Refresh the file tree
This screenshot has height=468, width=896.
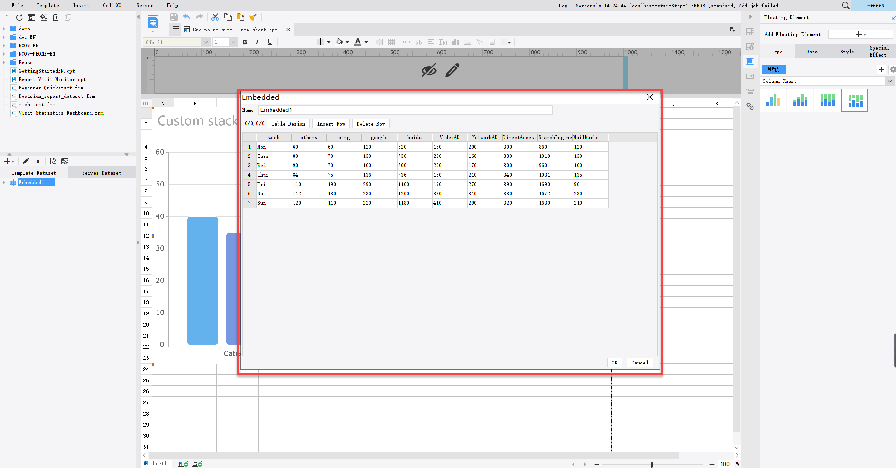pos(19,17)
